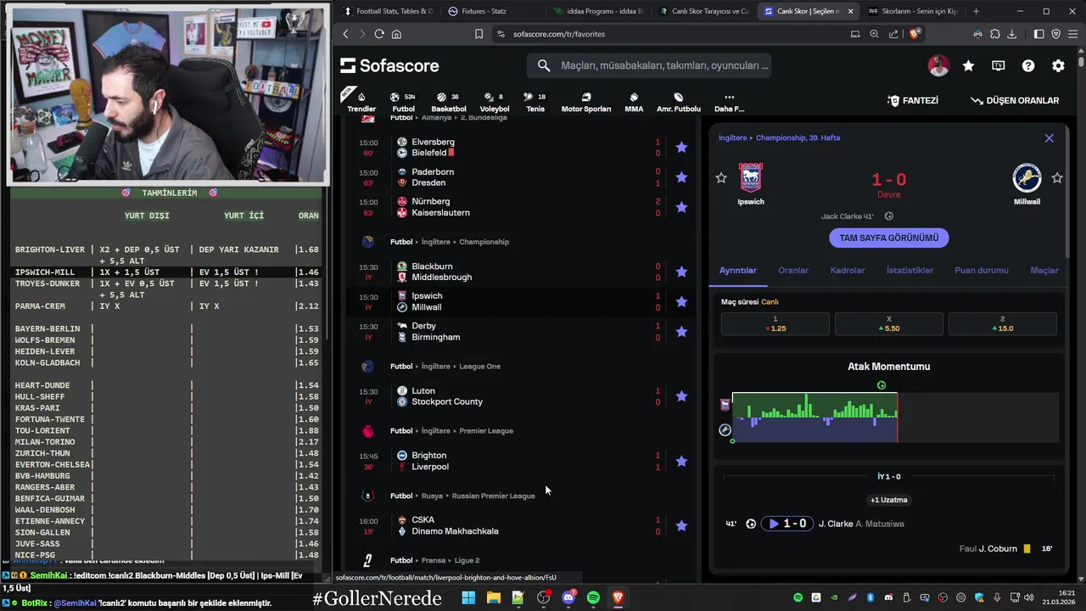Switch to the Oranlar tab

pos(793,270)
